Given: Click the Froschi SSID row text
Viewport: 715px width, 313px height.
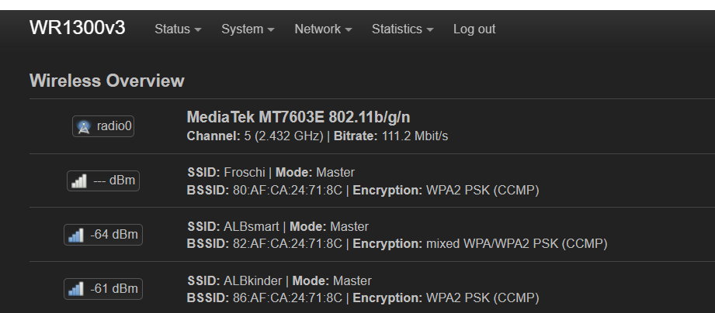Looking at the screenshot, I should coord(271,173).
